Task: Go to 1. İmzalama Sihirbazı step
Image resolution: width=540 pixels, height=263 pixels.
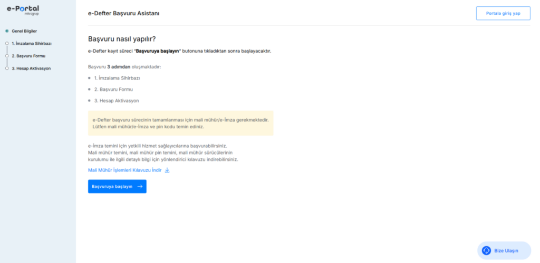Action: pyautogui.click(x=32, y=43)
